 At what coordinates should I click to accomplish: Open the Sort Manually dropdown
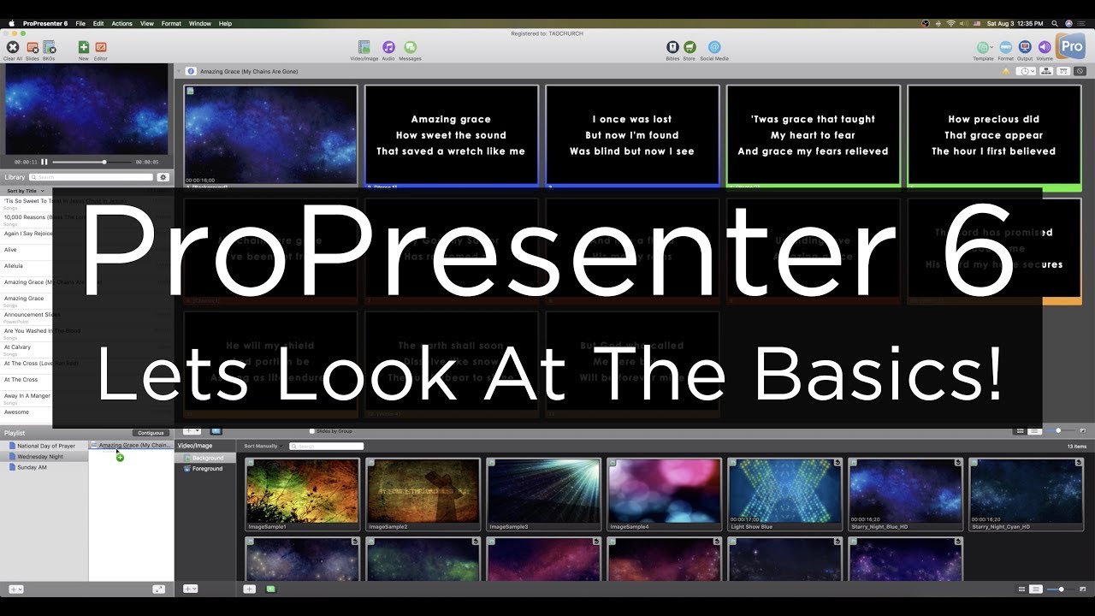tap(263, 446)
